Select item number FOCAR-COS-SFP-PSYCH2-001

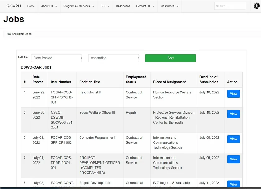coord(62,97)
